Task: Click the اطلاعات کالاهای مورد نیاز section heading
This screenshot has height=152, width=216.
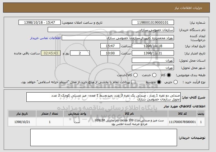Action: [185, 106]
